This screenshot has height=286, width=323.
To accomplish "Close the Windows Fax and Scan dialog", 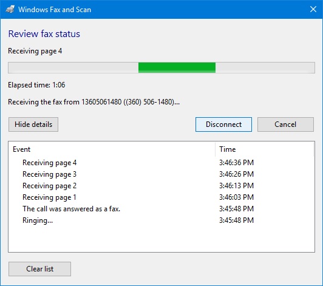I will point(313,9).
